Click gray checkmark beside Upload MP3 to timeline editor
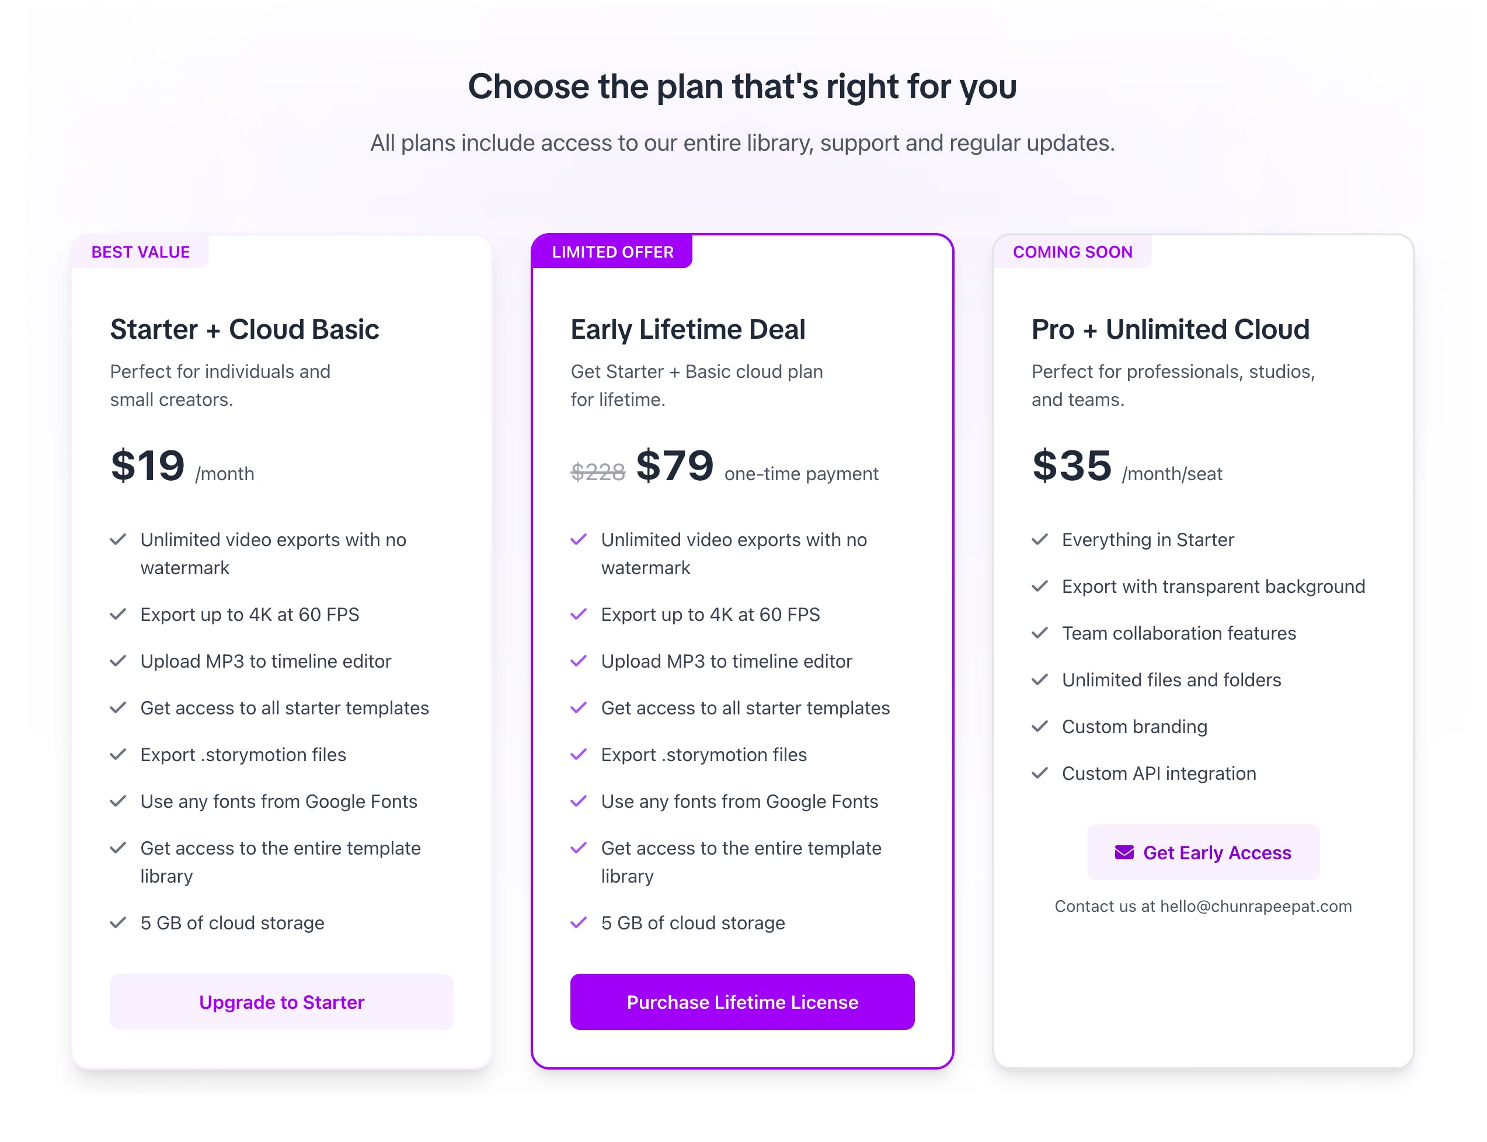This screenshot has height=1142, width=1487. point(118,661)
